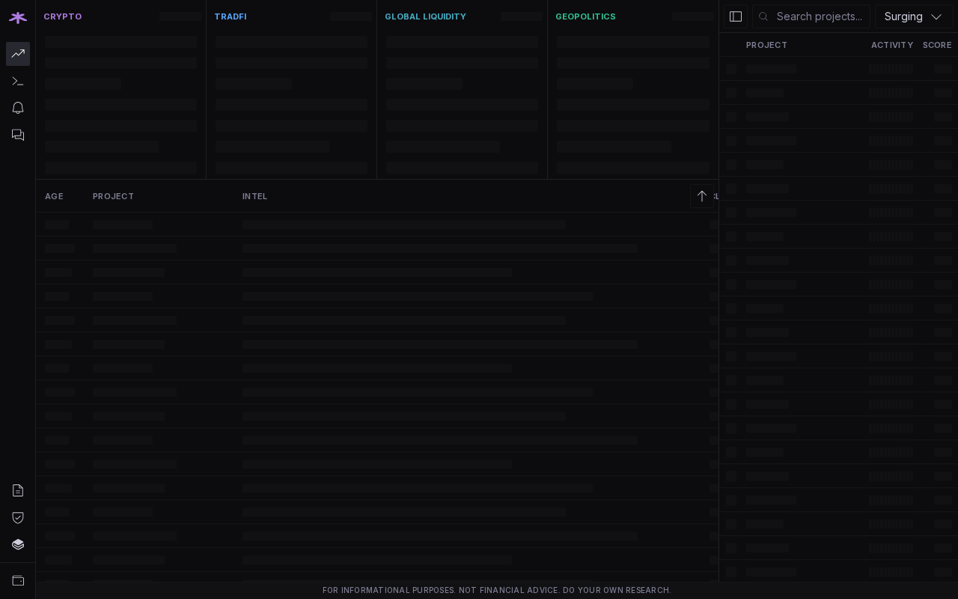Focus the Search projects input field
The height and width of the screenshot is (599, 958).
[811, 16]
